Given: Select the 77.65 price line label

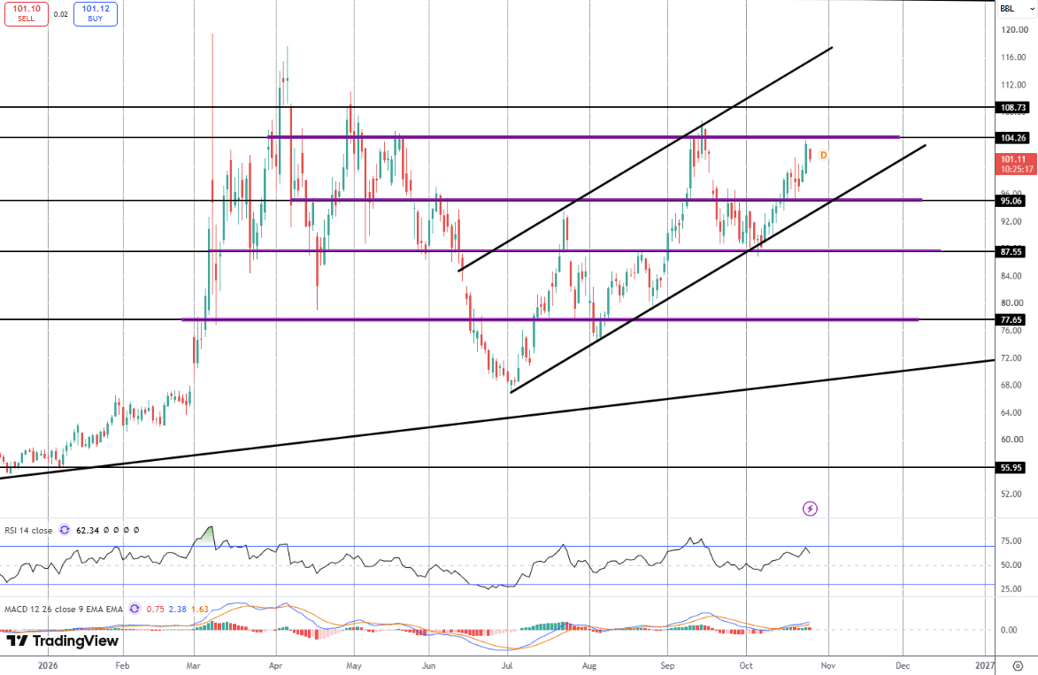Looking at the screenshot, I should [1011, 319].
